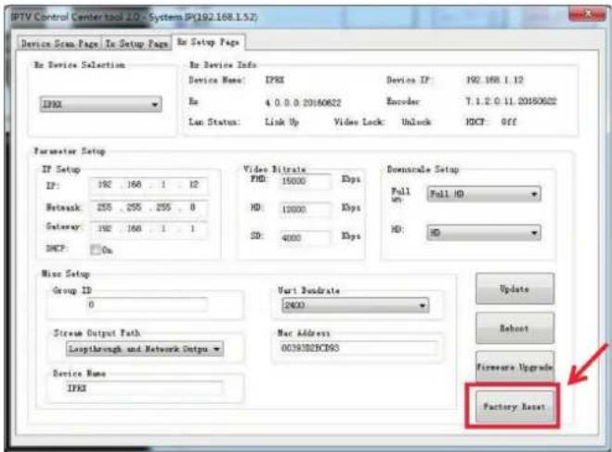
Task: Close the IPTV Control Center window
Action: 587,15
